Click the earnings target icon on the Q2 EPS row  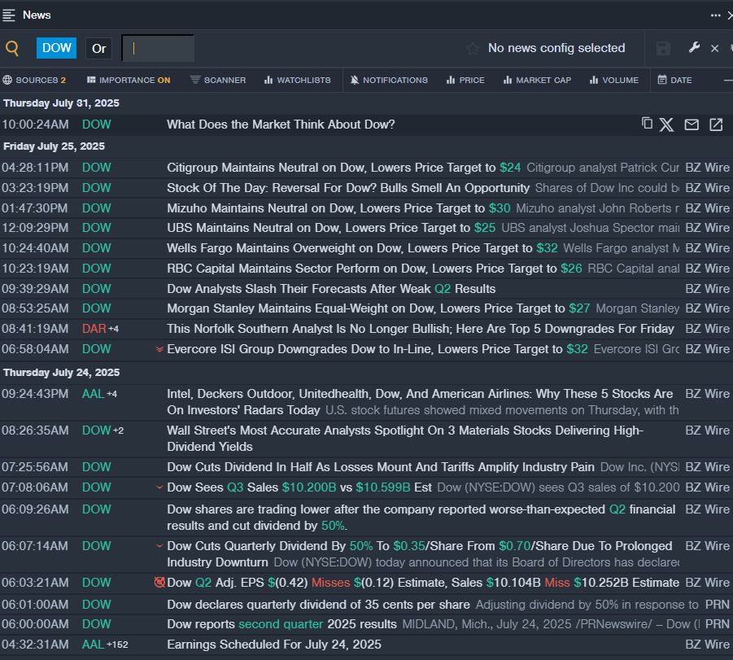159,583
